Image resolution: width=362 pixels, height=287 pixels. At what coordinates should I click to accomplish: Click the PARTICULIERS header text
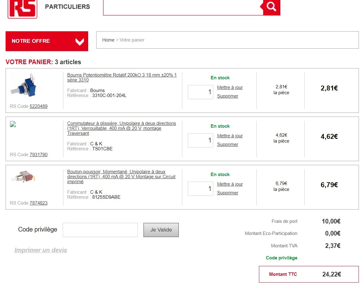67,7
